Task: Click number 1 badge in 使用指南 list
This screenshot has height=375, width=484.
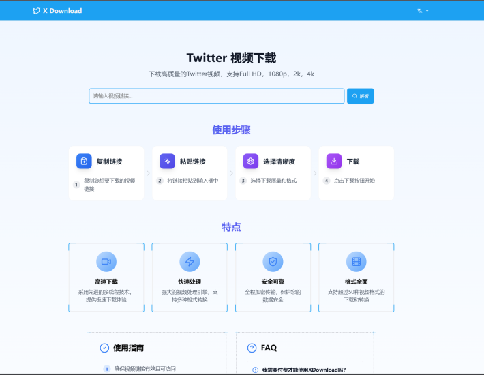Action: point(107,368)
